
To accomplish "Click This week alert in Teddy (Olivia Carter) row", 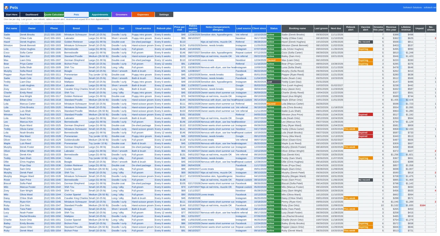I will pos(351,129).
